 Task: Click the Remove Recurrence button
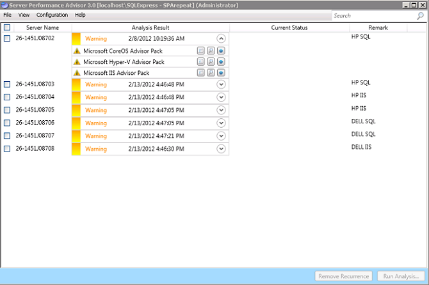343,276
